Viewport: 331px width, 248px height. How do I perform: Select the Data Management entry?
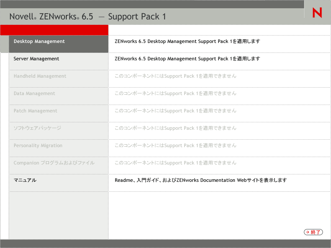point(59,96)
